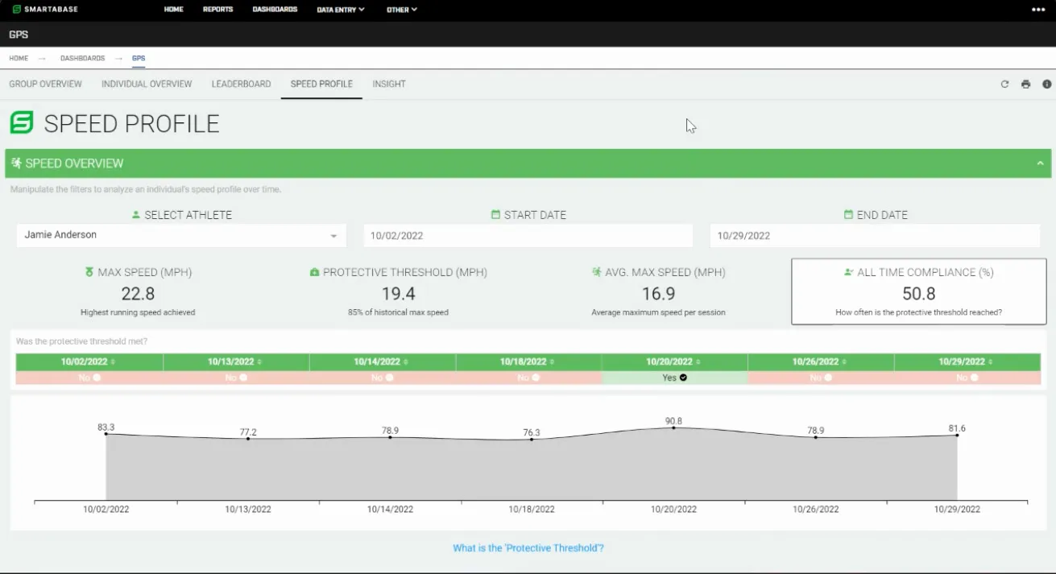Toggle the Yes indicator under 10/20/2022
The width and height of the screenshot is (1056, 574).
pyautogui.click(x=674, y=377)
